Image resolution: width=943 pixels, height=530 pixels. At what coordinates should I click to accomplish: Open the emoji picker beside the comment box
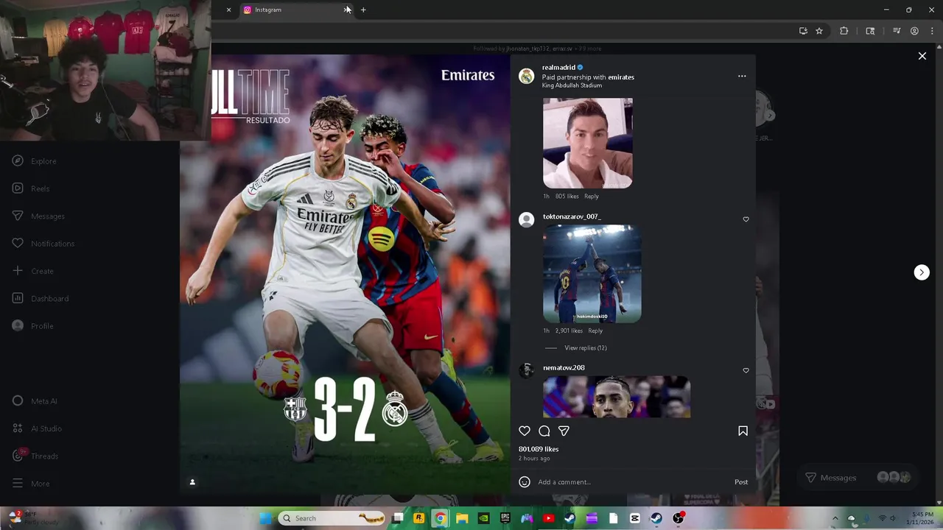(x=525, y=482)
